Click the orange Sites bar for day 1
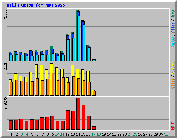The height and width of the screenshot is (138, 177). [11, 89]
